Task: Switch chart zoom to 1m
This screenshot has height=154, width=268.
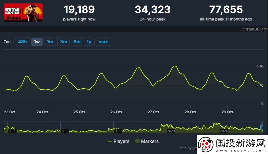Action: click(50, 42)
